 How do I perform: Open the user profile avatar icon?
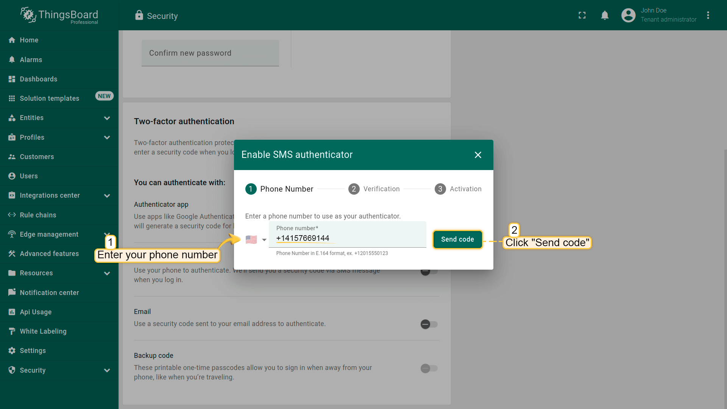628,15
